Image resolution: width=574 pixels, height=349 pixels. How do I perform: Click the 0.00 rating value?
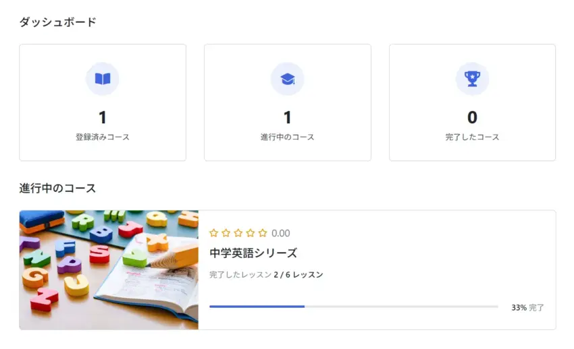tap(281, 234)
